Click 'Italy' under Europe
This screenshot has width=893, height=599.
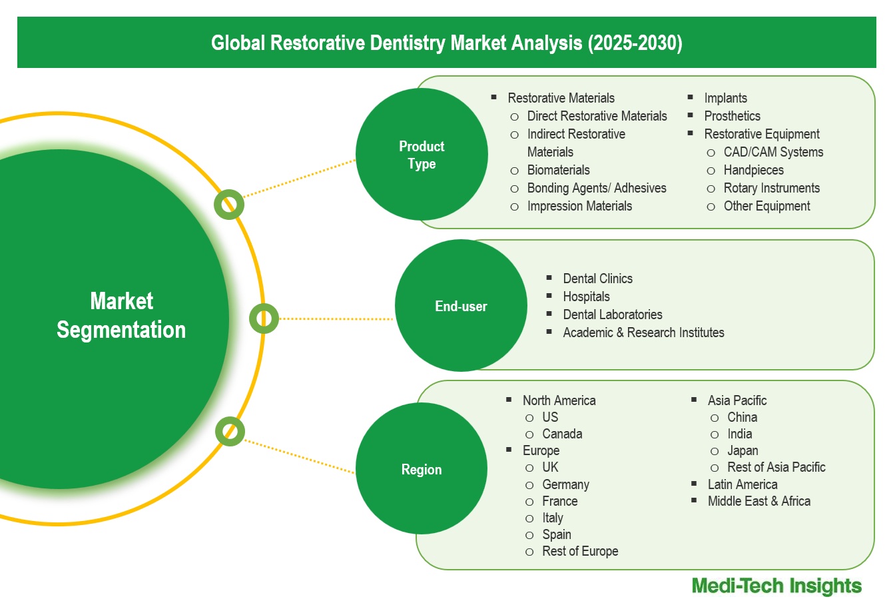coord(552,518)
